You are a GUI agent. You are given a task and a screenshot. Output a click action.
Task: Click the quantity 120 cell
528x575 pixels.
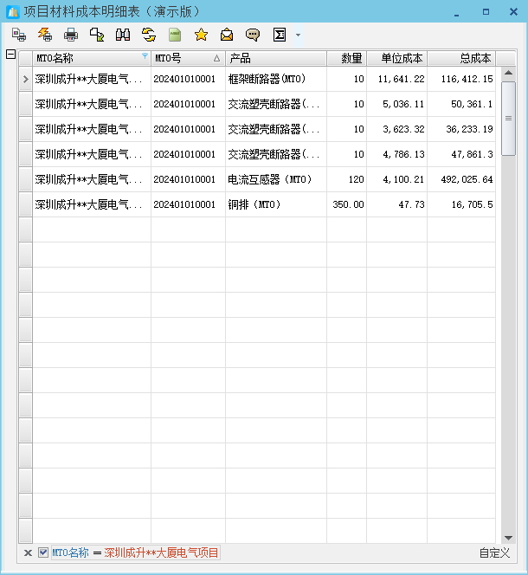[x=347, y=179]
